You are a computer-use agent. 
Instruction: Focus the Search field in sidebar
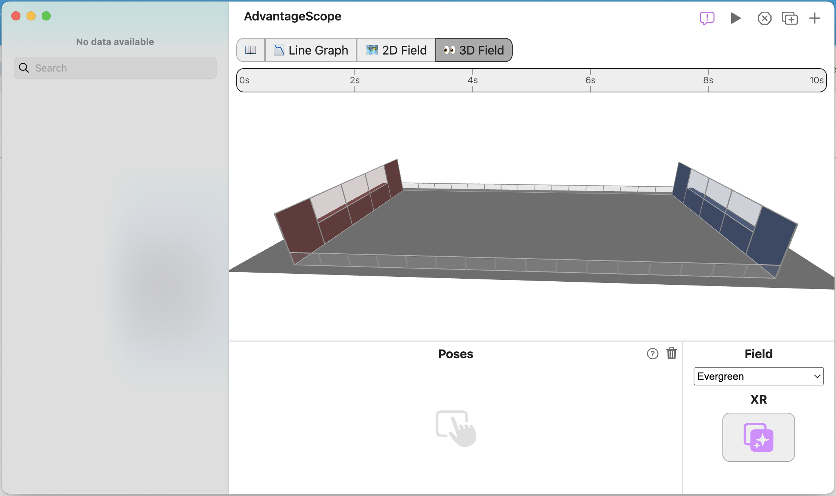tap(115, 68)
